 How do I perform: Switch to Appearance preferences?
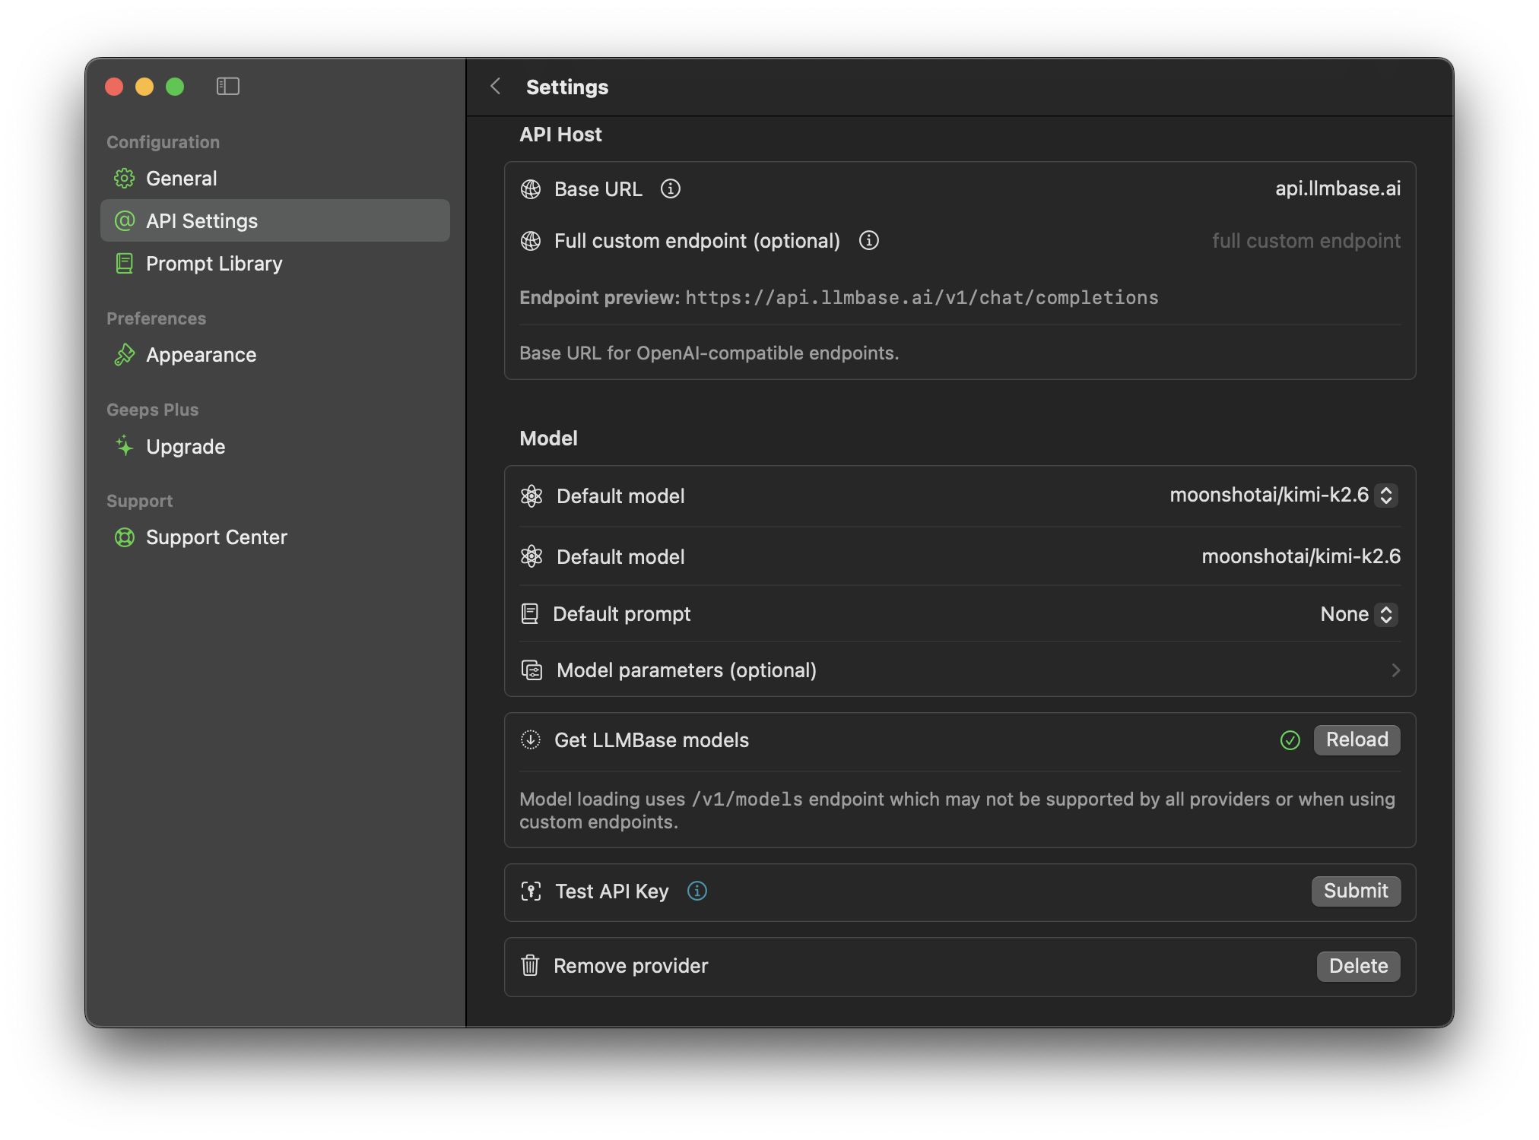click(x=275, y=355)
